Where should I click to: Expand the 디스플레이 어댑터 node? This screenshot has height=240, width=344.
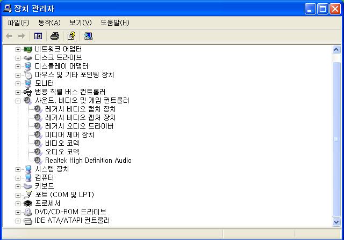[x=18, y=66]
